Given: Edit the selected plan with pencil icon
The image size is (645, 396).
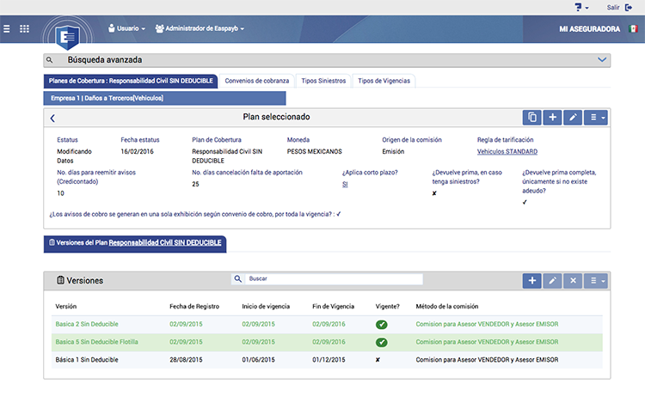Looking at the screenshot, I should pos(573,118).
